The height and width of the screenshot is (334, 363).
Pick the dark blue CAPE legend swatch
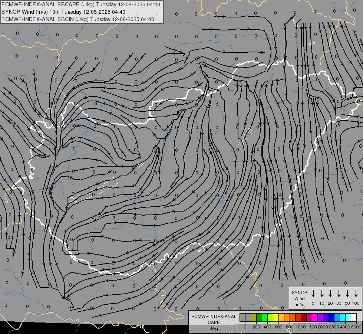pyautogui.click(x=331, y=317)
